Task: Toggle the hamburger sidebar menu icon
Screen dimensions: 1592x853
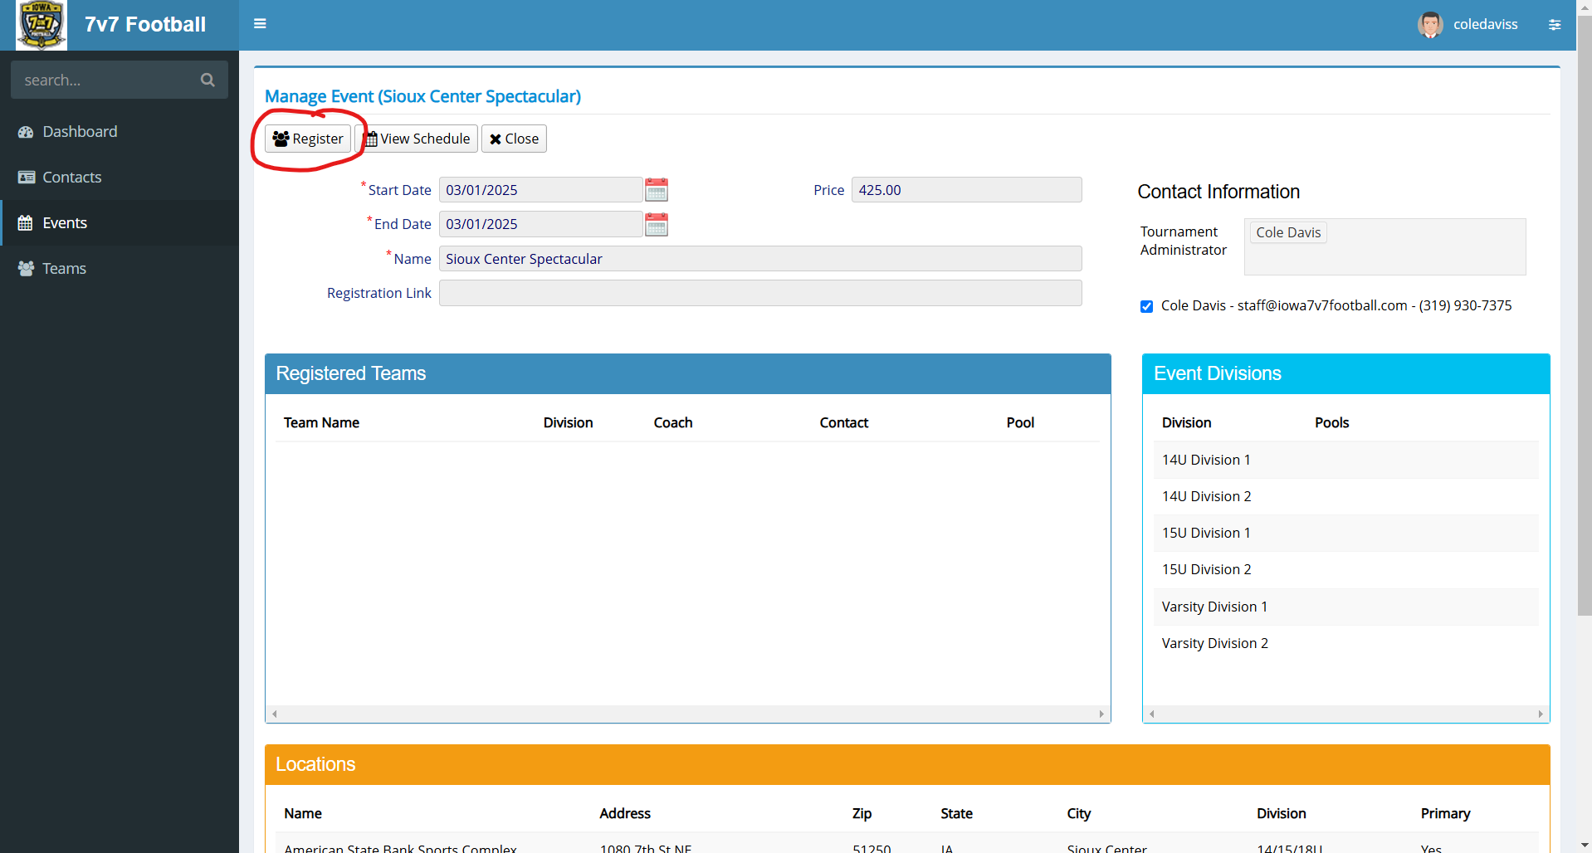Action: click(260, 24)
